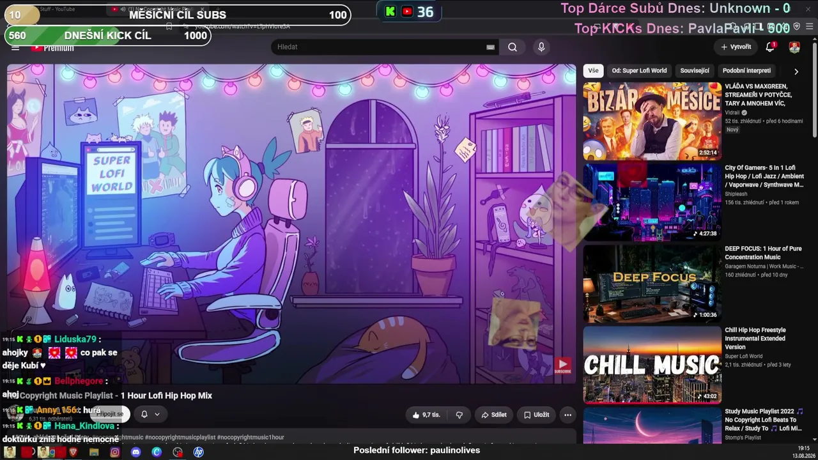Open 'Chill Hip Hop Freestyle' video title
This screenshot has height=460, width=818.
point(755,339)
